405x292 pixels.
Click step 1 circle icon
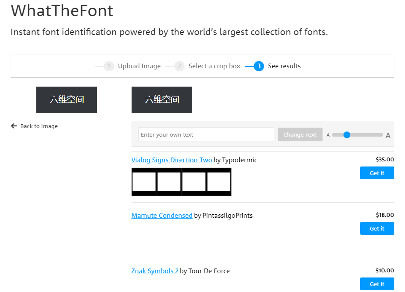click(x=109, y=66)
